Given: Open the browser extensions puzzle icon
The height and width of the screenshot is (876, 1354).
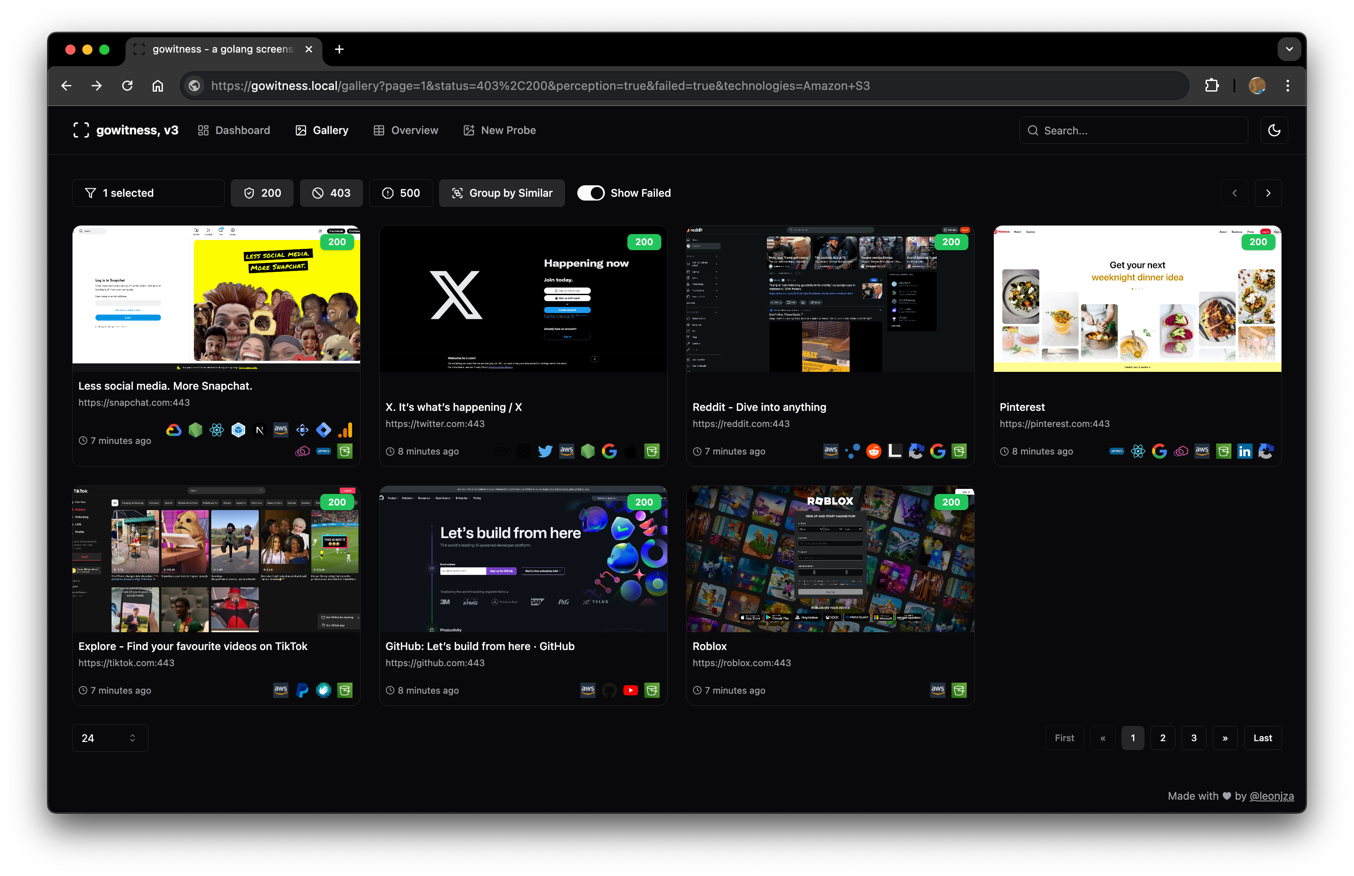Looking at the screenshot, I should 1212,86.
